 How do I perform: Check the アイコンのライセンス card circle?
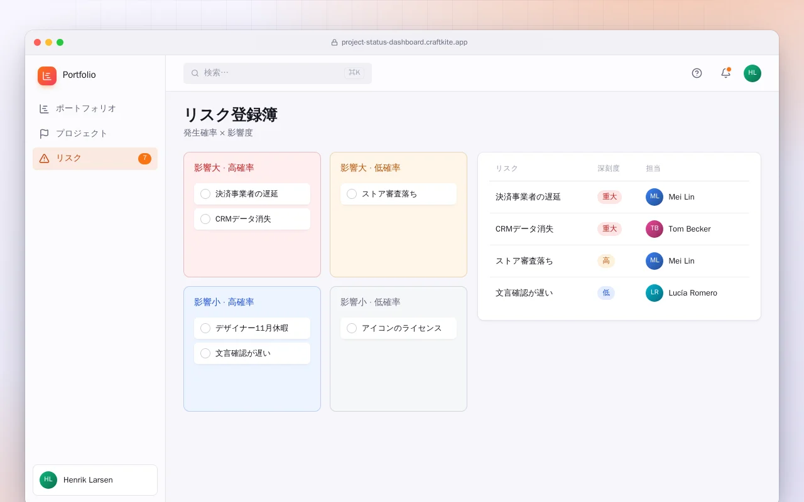pos(352,328)
